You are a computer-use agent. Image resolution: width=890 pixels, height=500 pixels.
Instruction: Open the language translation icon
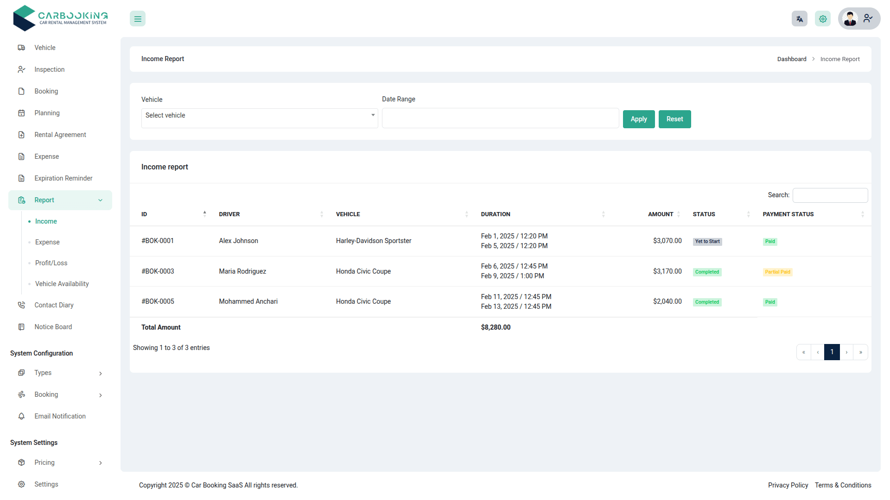(x=799, y=19)
